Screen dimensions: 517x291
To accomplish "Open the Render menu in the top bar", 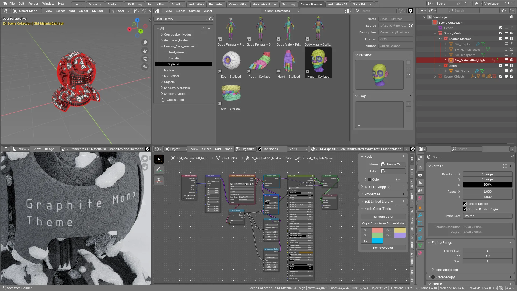I will tap(33, 4).
